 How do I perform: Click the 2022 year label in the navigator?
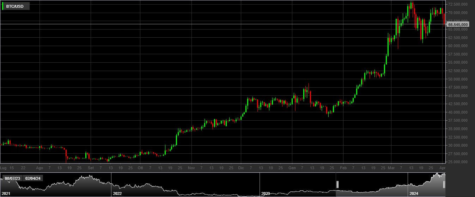point(117,194)
